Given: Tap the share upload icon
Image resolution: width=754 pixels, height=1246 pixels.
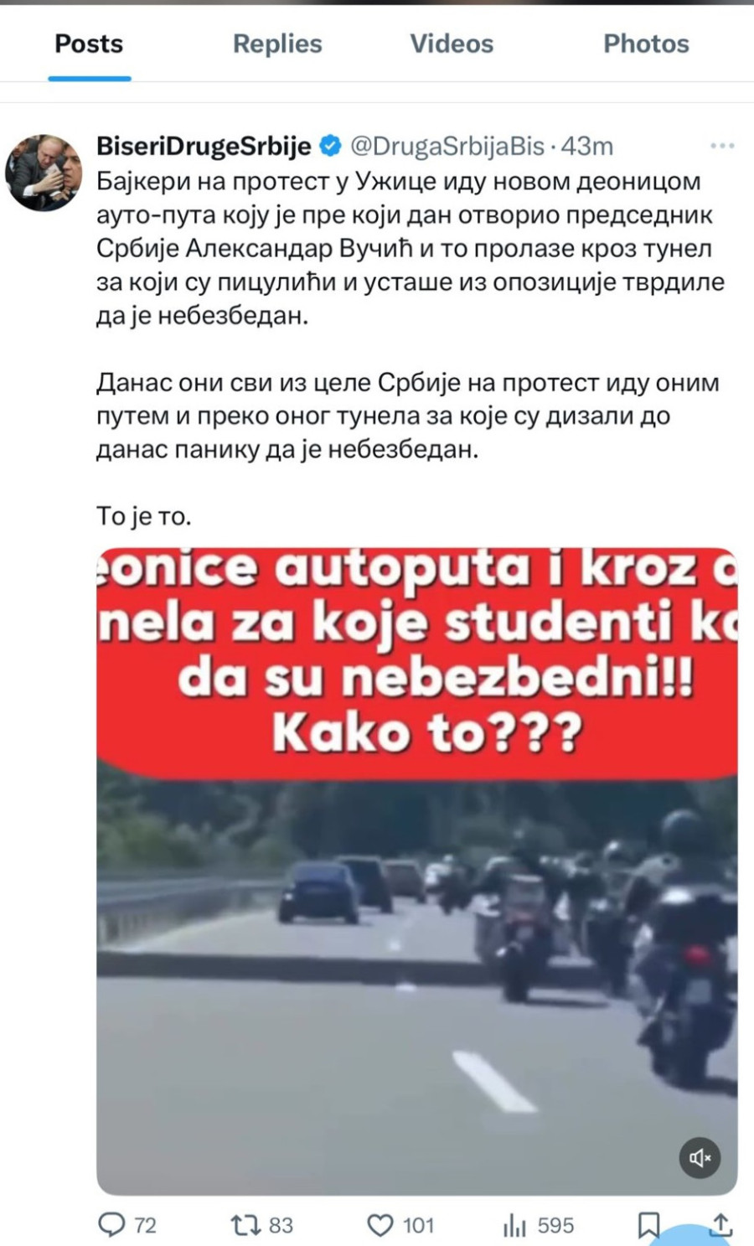Looking at the screenshot, I should 720,1225.
